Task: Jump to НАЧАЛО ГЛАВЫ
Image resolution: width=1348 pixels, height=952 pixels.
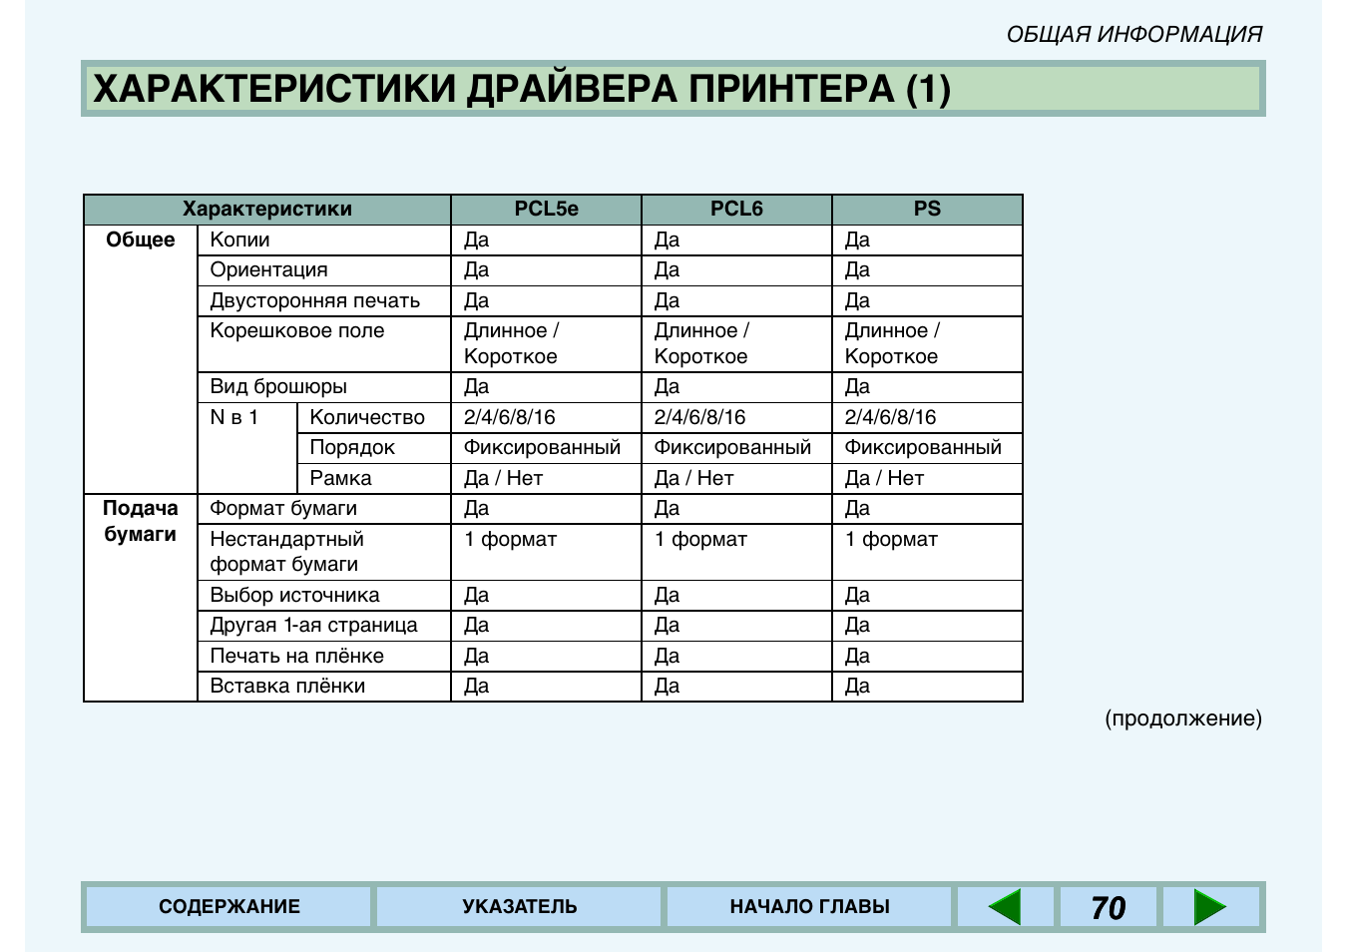Action: click(809, 907)
